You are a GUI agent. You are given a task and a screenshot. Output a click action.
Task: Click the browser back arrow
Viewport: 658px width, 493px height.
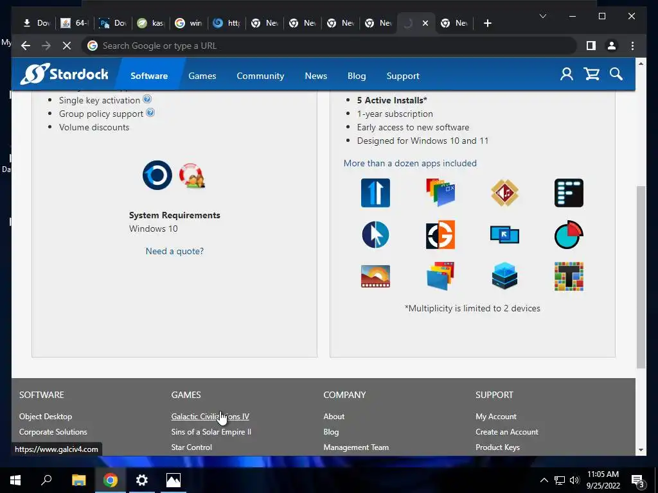(x=26, y=46)
